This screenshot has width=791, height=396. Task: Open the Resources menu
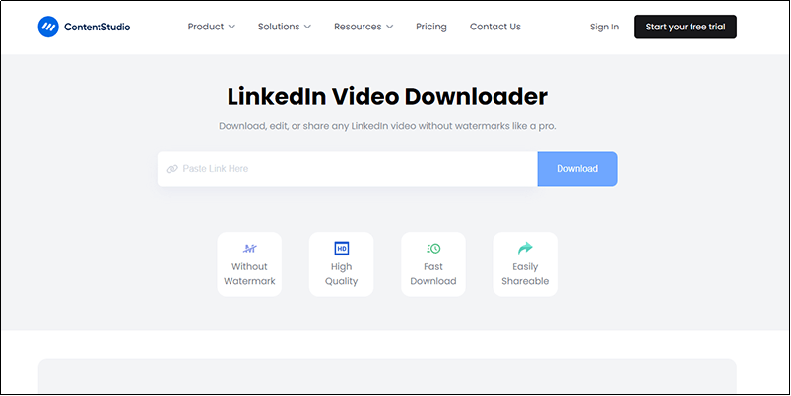tap(363, 27)
